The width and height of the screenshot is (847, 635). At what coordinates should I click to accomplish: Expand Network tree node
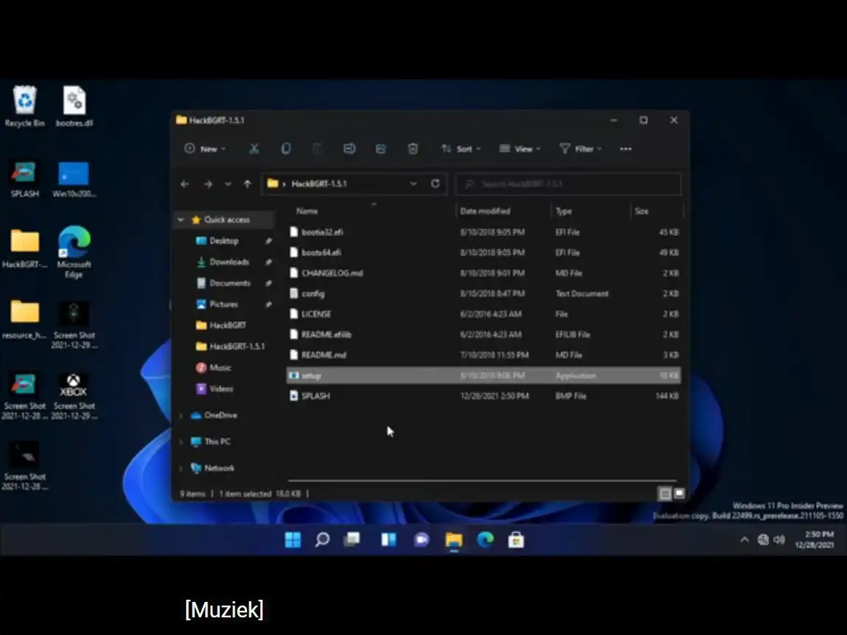(181, 468)
